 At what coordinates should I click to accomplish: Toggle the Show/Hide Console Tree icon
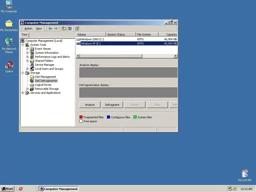(x=70, y=28)
